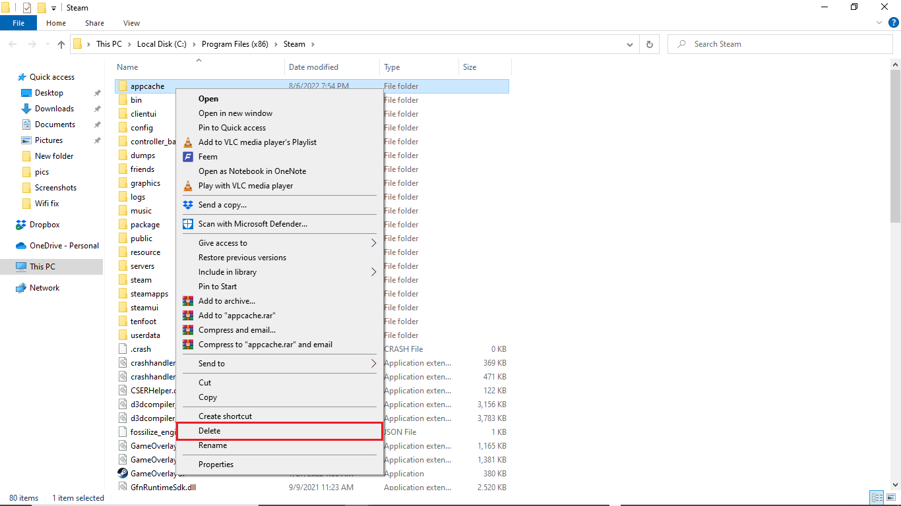Expand the Give access to submenu arrow
Image resolution: width=901 pixels, height=506 pixels.
(373, 243)
